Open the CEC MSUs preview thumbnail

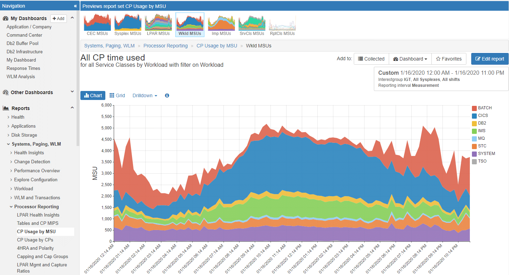97,25
